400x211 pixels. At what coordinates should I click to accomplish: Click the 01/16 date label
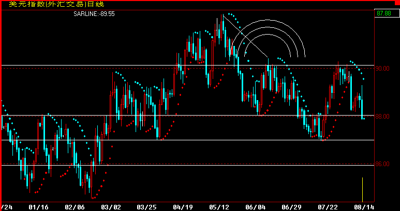[x=39, y=207]
